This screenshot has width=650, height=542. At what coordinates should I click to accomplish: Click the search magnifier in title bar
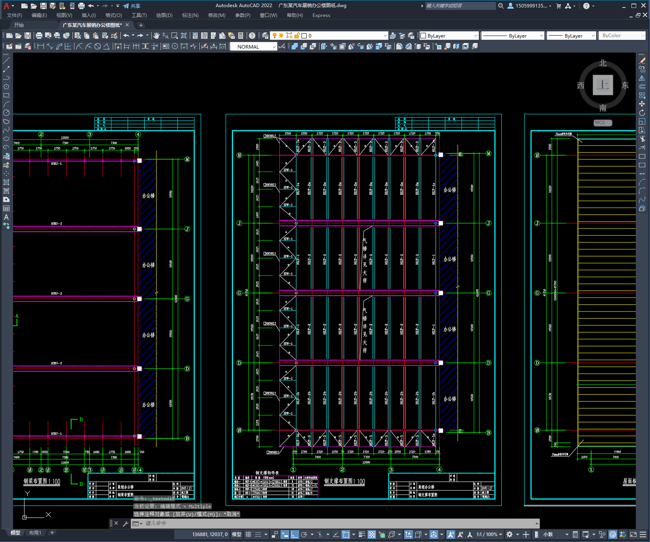[501, 6]
